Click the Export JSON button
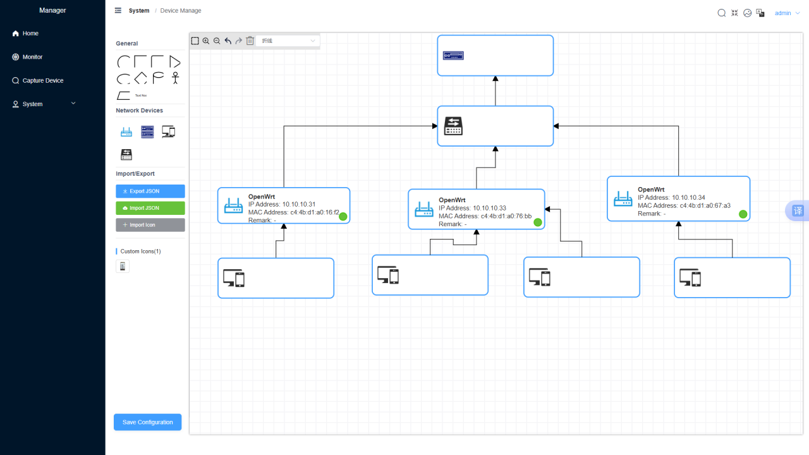The height and width of the screenshot is (455, 809). click(x=150, y=191)
